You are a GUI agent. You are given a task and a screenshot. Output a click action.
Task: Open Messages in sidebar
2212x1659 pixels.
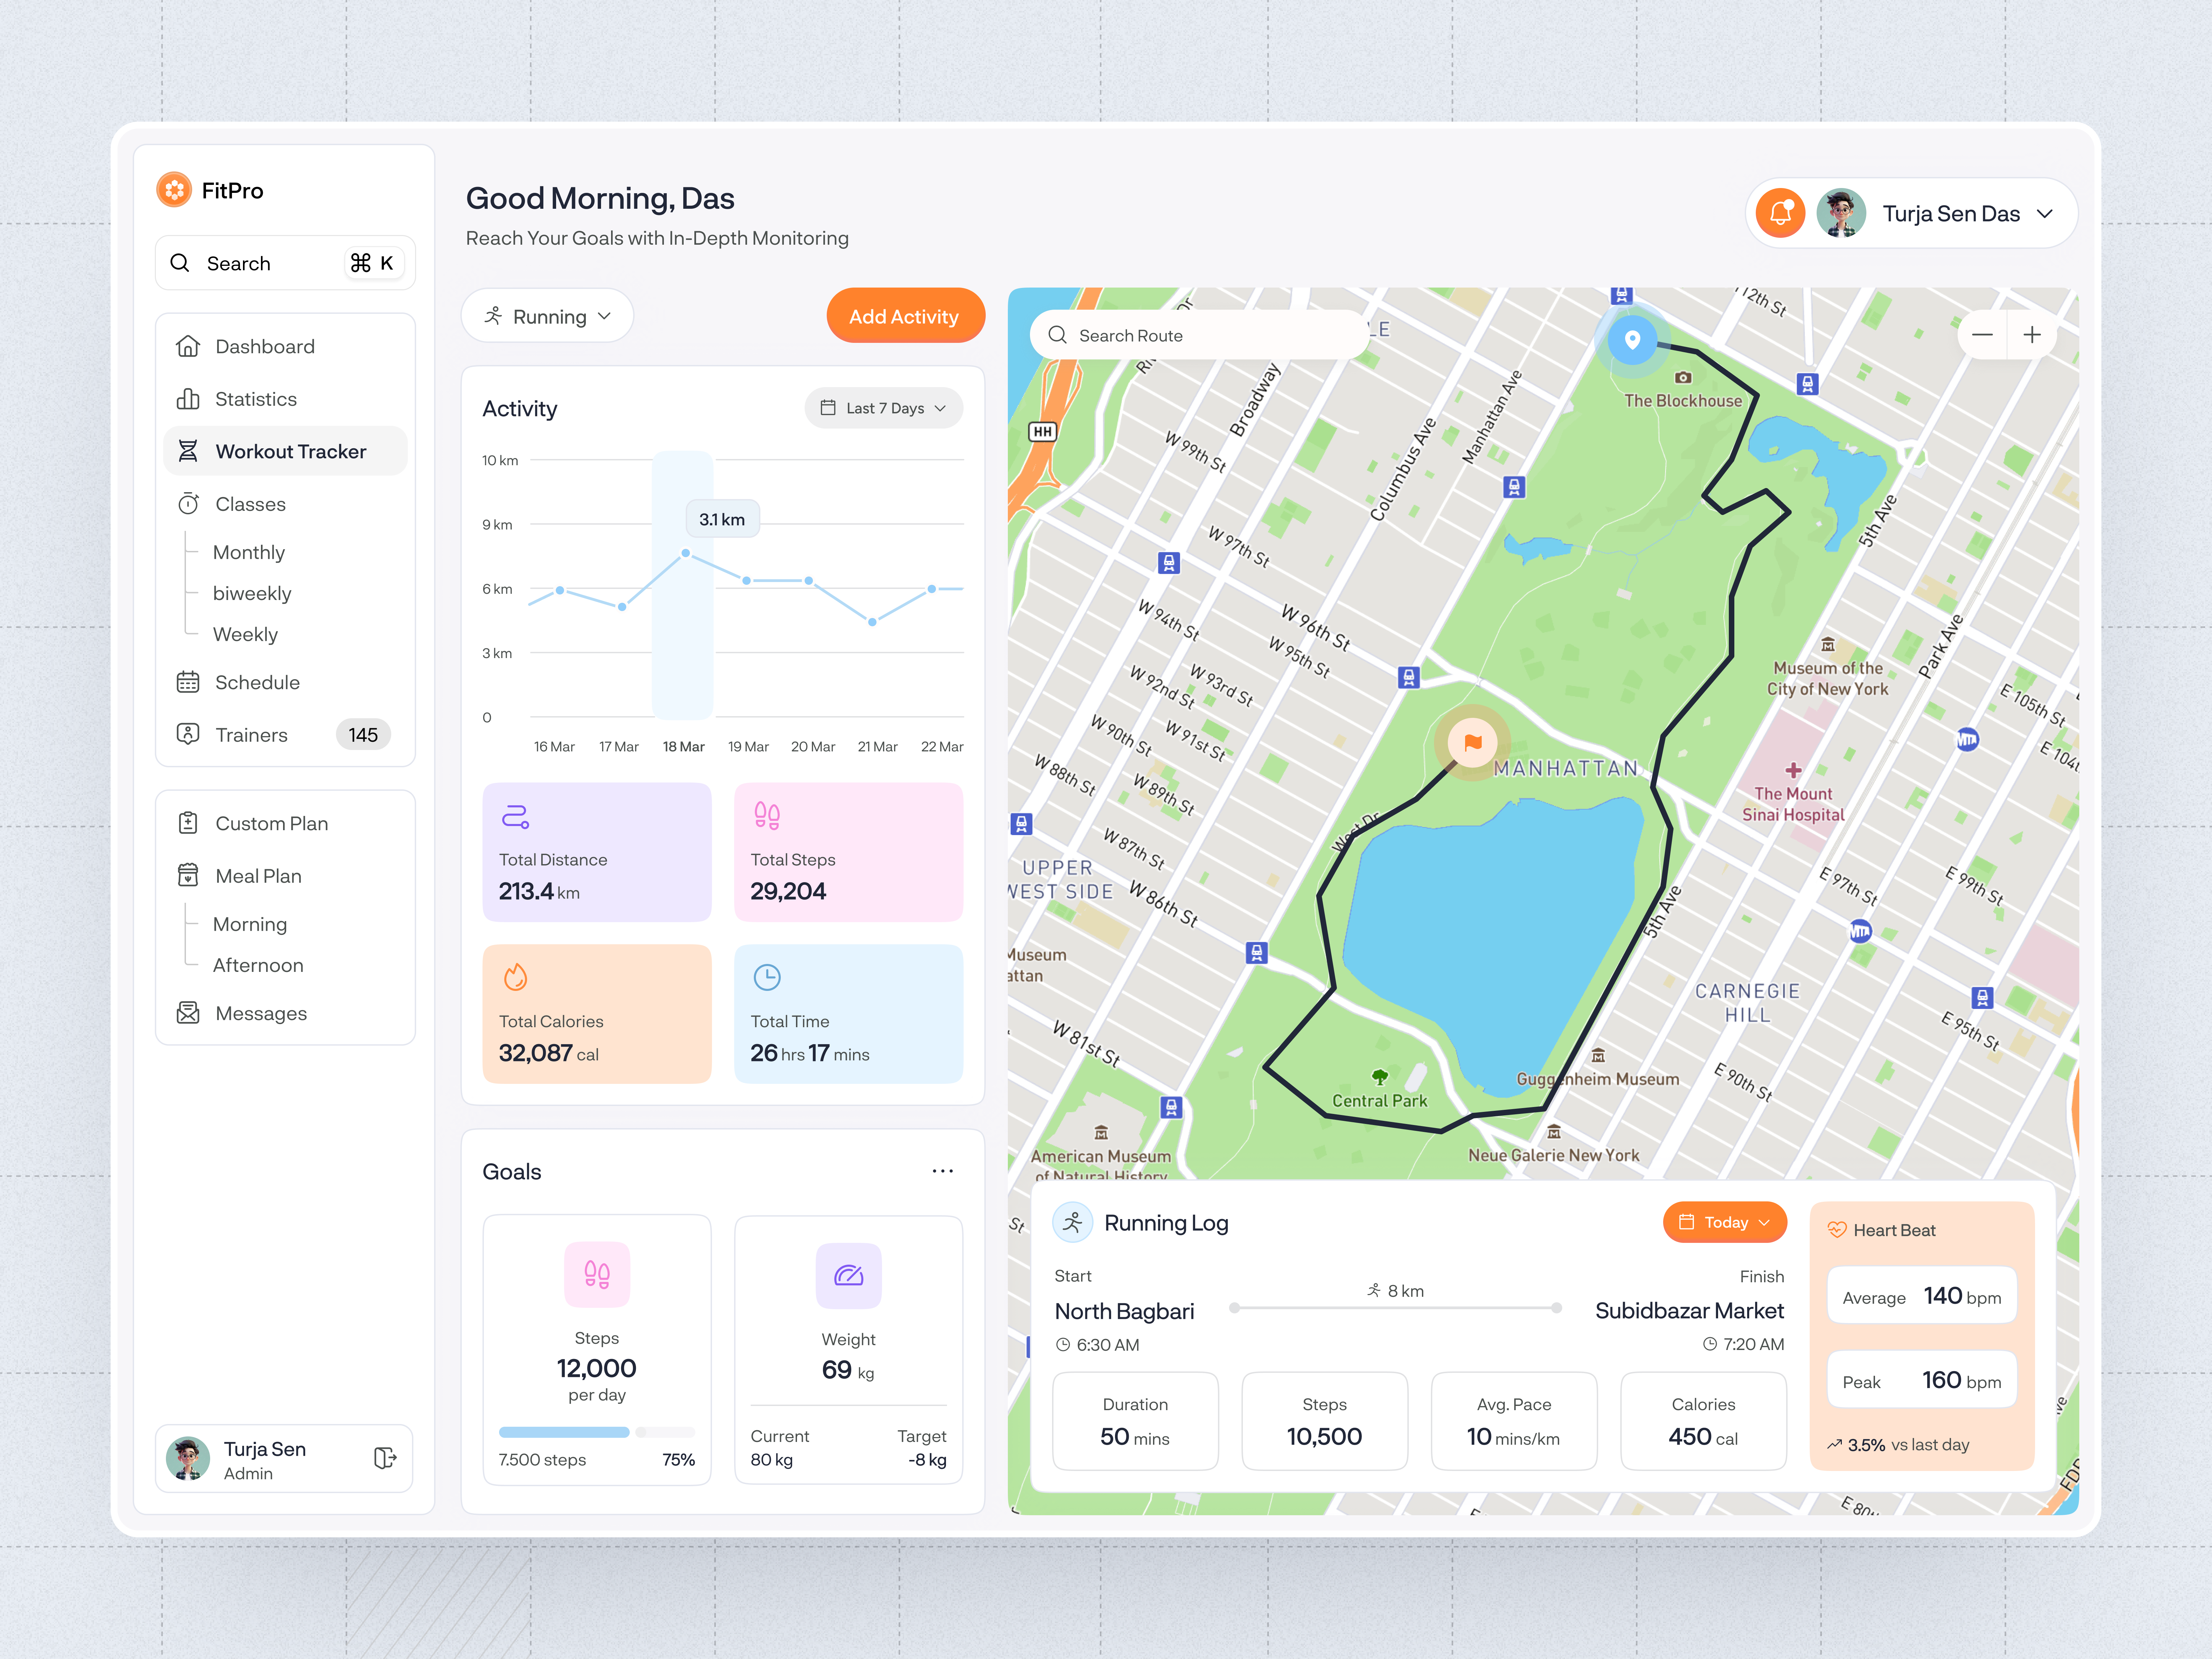(285, 1013)
